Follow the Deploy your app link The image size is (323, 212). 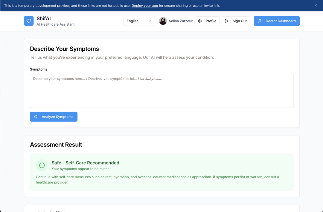tap(144, 5)
